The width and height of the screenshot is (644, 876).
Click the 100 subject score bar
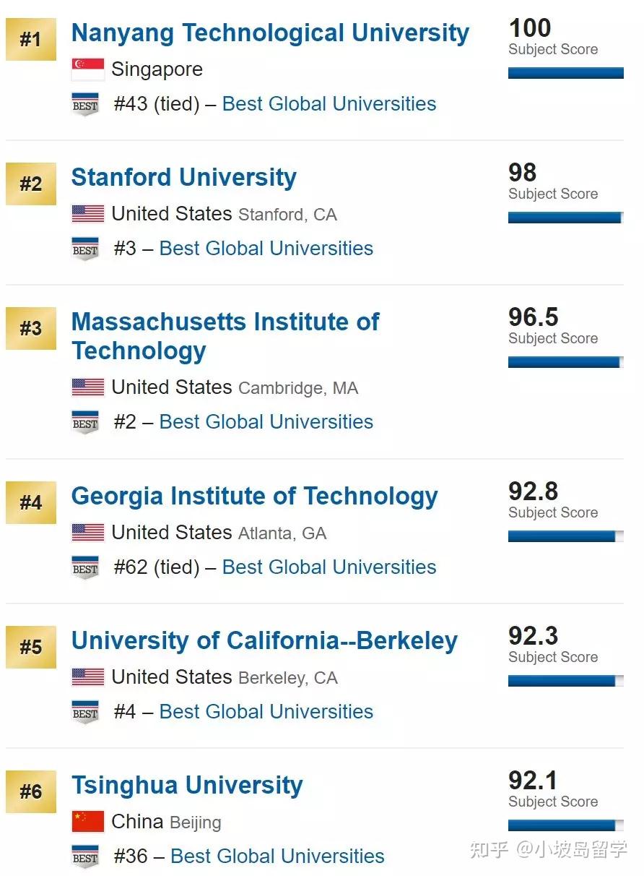(565, 73)
